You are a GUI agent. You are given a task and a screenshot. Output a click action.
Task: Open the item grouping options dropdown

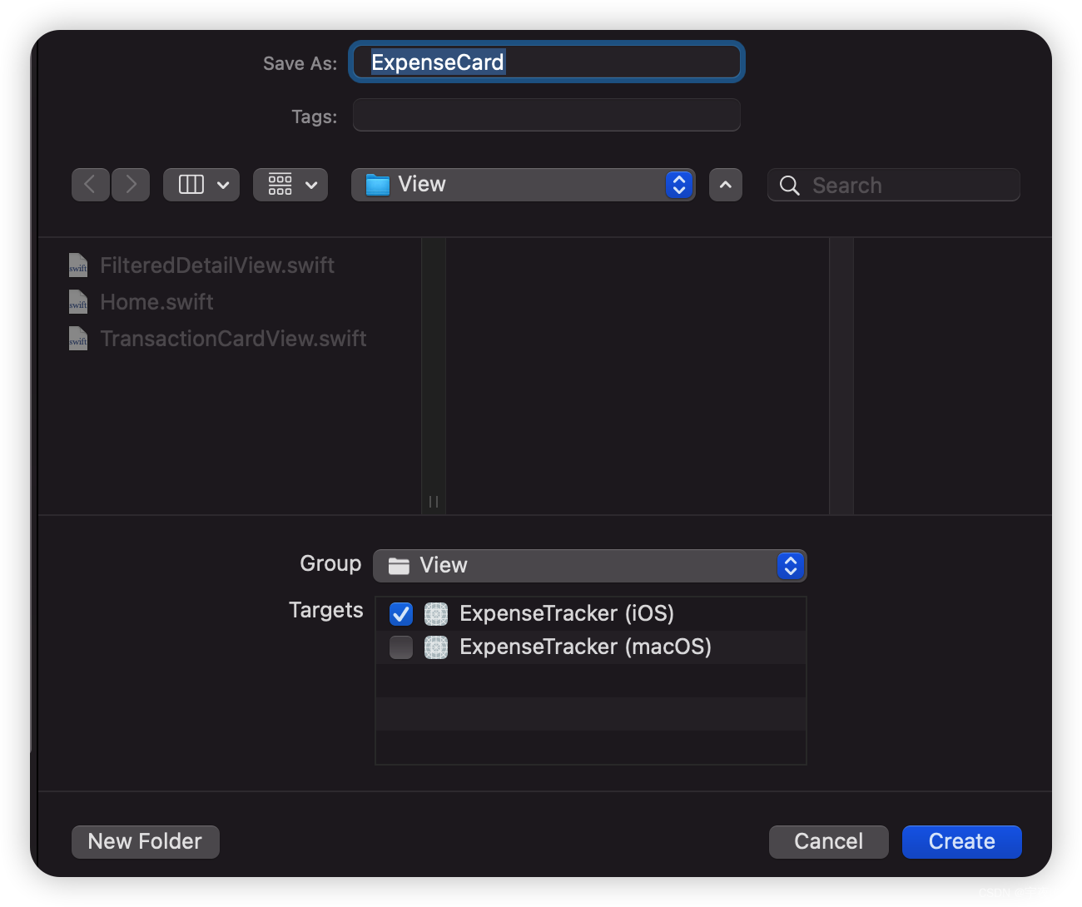(290, 185)
